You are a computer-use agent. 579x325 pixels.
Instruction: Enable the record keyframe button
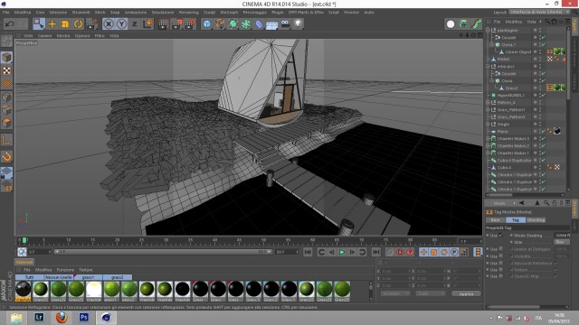click(x=400, y=252)
